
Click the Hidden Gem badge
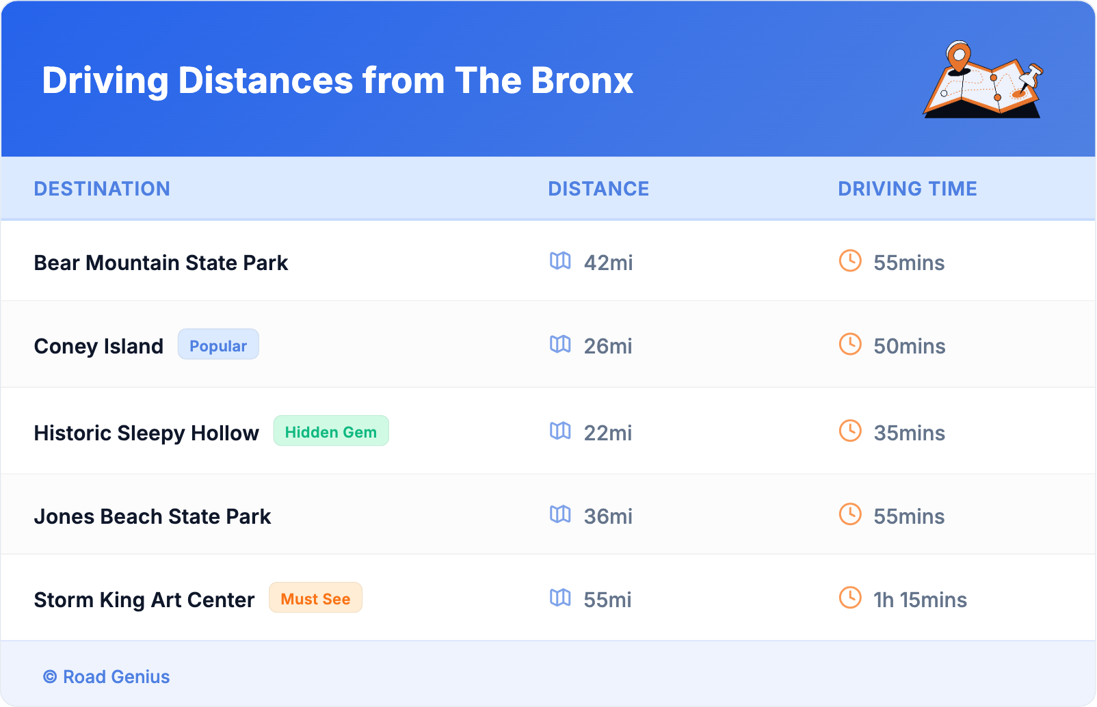click(x=331, y=431)
